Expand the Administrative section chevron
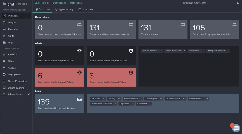 [29, 94]
